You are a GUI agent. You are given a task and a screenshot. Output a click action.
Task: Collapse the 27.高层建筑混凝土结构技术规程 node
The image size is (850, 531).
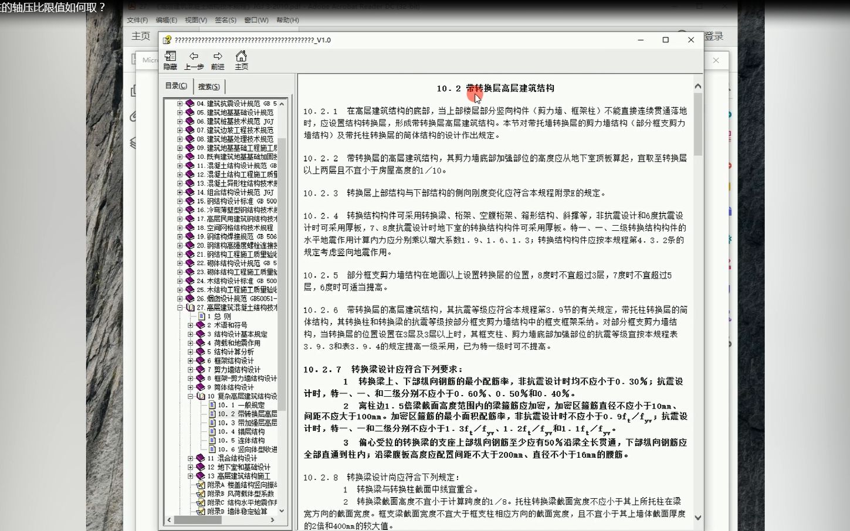(179, 307)
